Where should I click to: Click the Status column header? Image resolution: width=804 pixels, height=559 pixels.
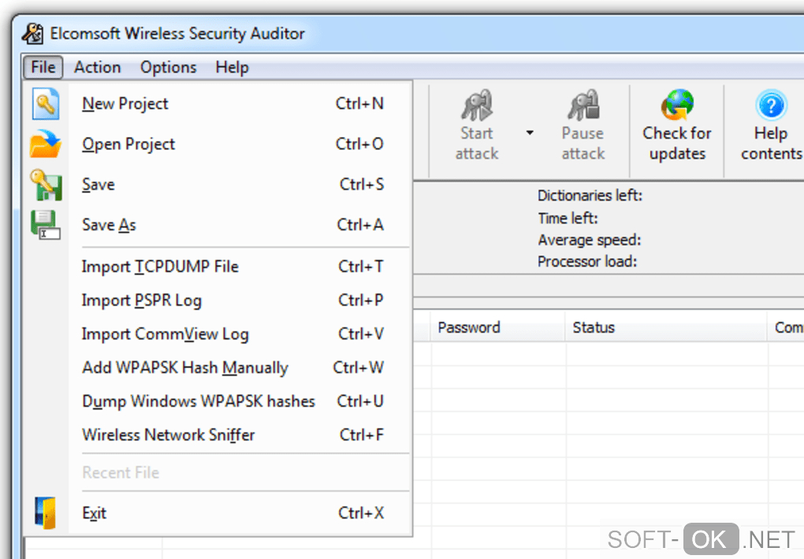click(x=594, y=327)
